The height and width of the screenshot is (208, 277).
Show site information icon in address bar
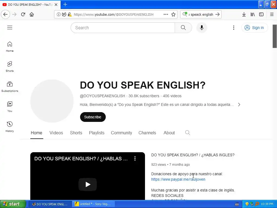pyautogui.click(x=58, y=14)
